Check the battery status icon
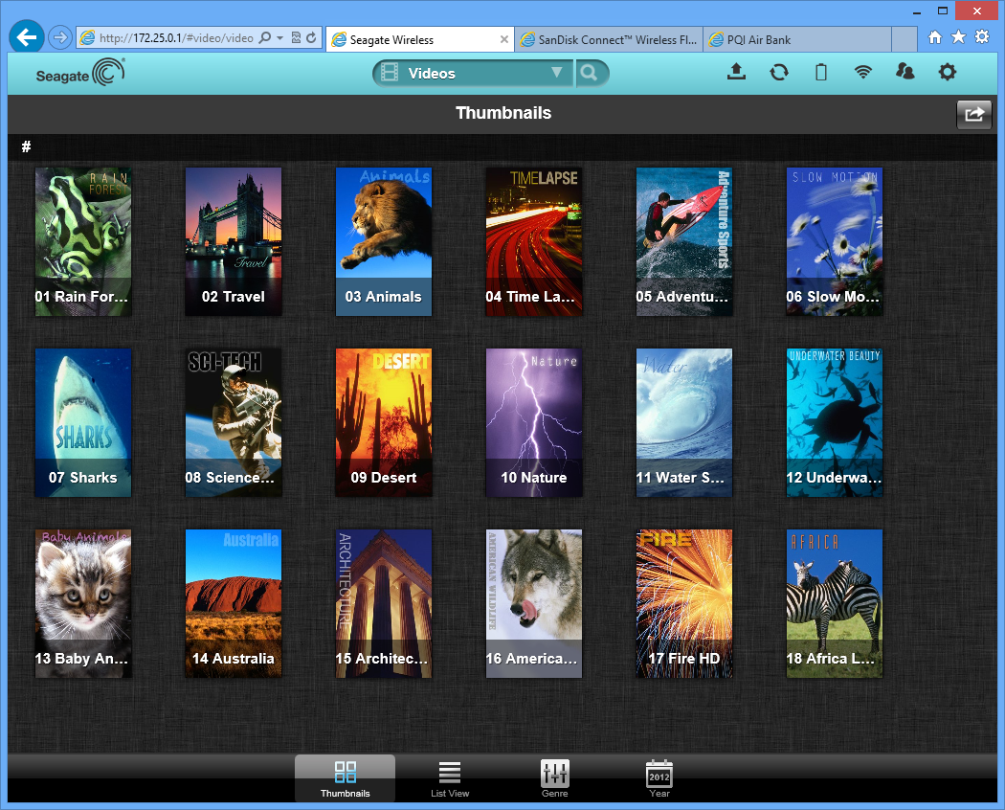1005x810 pixels. pos(821,72)
